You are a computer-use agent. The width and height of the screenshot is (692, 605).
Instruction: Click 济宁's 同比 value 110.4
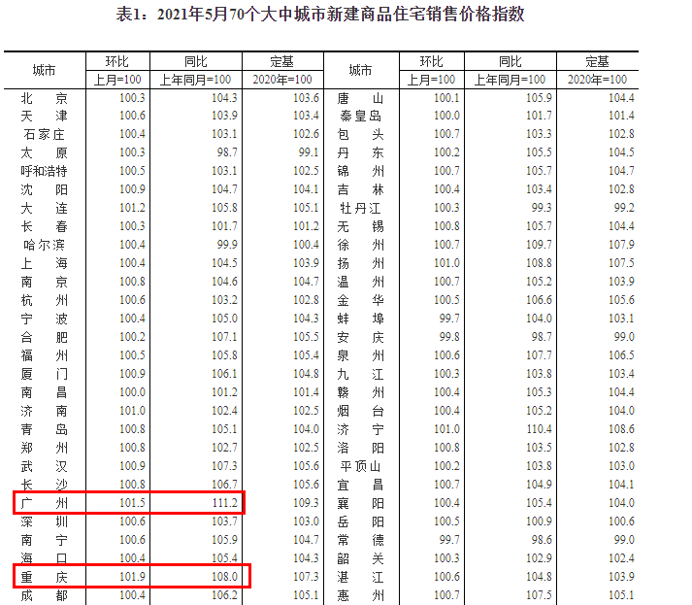539,429
